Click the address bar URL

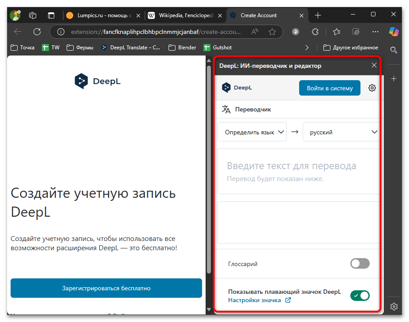point(156,32)
